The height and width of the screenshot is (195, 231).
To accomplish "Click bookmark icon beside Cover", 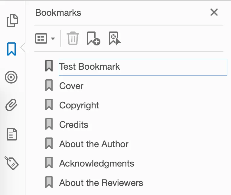I will 49,85.
